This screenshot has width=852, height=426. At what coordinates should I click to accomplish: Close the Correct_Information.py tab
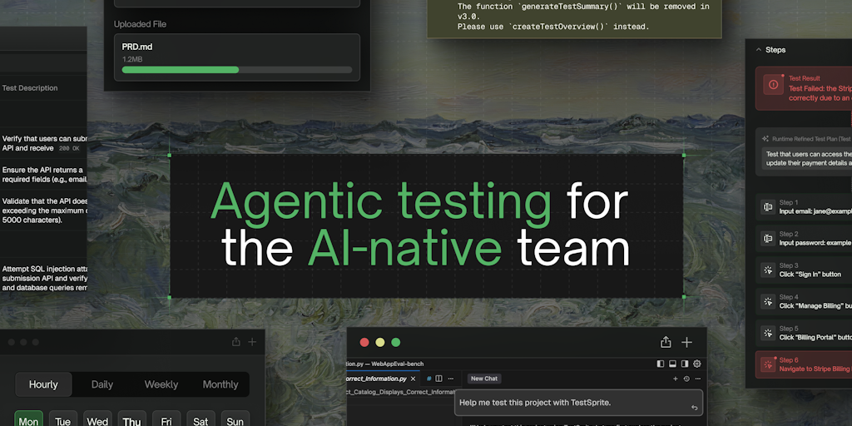point(413,379)
